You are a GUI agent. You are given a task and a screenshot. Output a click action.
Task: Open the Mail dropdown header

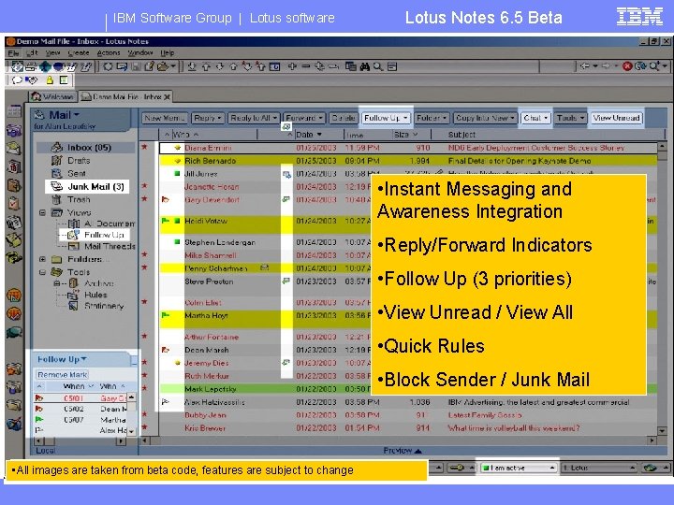(64, 115)
